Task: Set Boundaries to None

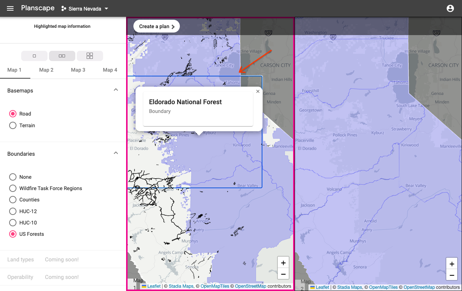Action: click(13, 177)
